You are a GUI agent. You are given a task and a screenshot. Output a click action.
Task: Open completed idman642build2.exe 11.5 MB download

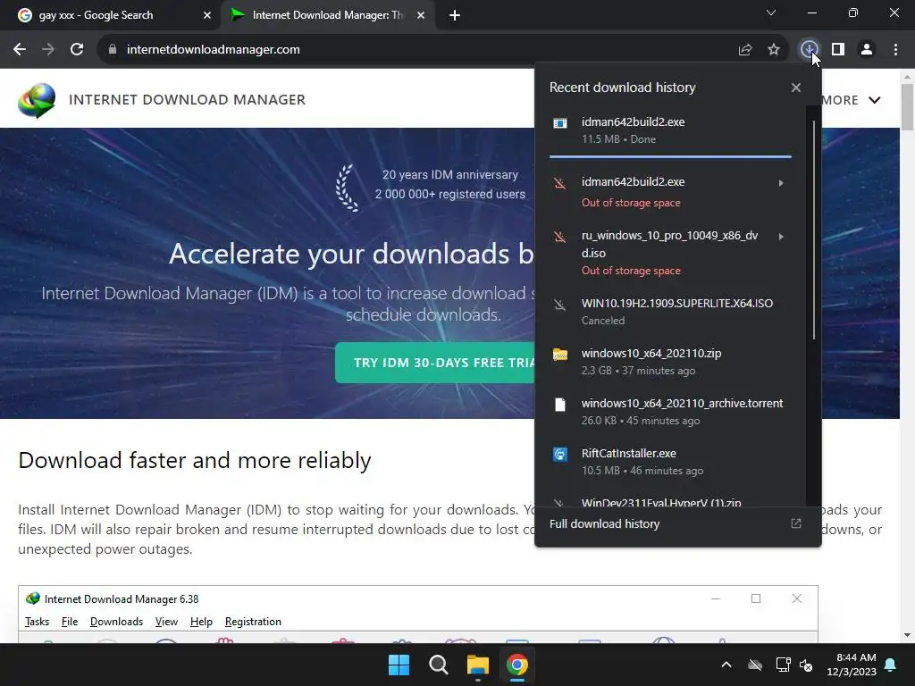(670, 130)
